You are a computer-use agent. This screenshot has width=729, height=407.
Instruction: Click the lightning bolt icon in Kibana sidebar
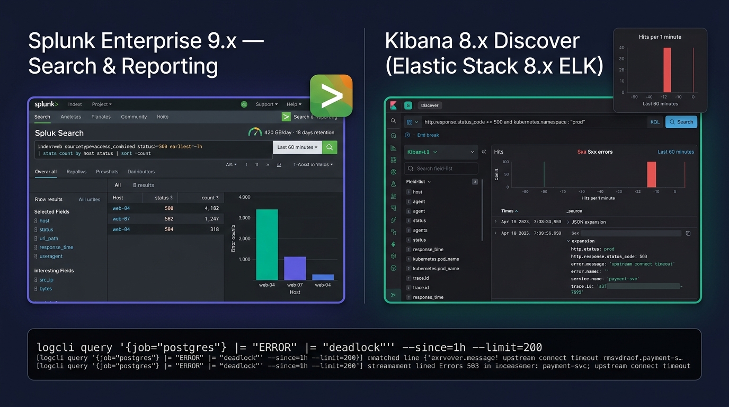[393, 244]
